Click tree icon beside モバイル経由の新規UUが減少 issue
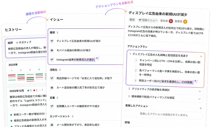 click(x=52, y=50)
